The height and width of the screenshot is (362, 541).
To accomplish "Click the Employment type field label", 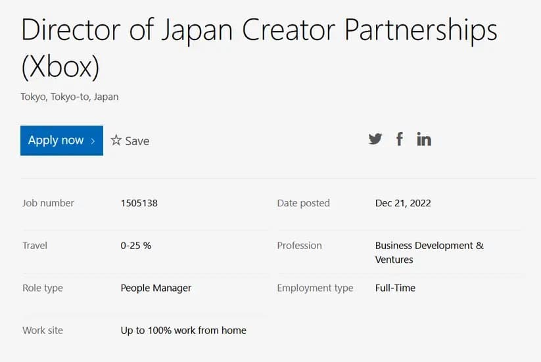I will pos(315,288).
